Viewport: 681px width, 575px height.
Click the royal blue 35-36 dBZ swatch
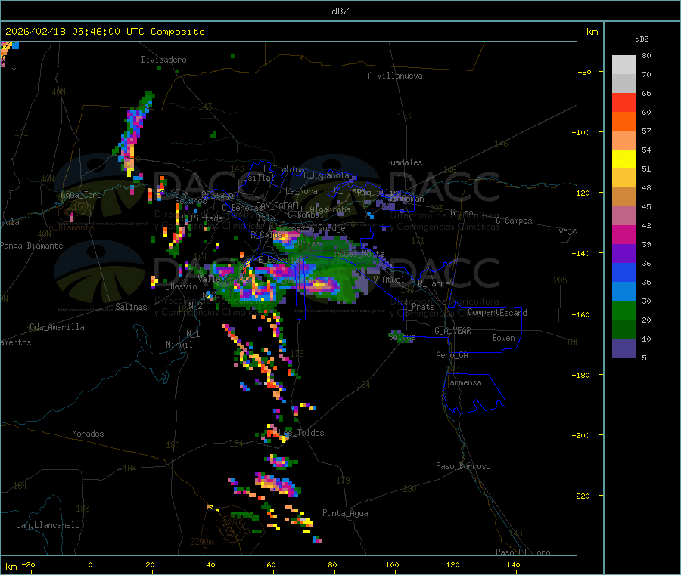point(623,273)
